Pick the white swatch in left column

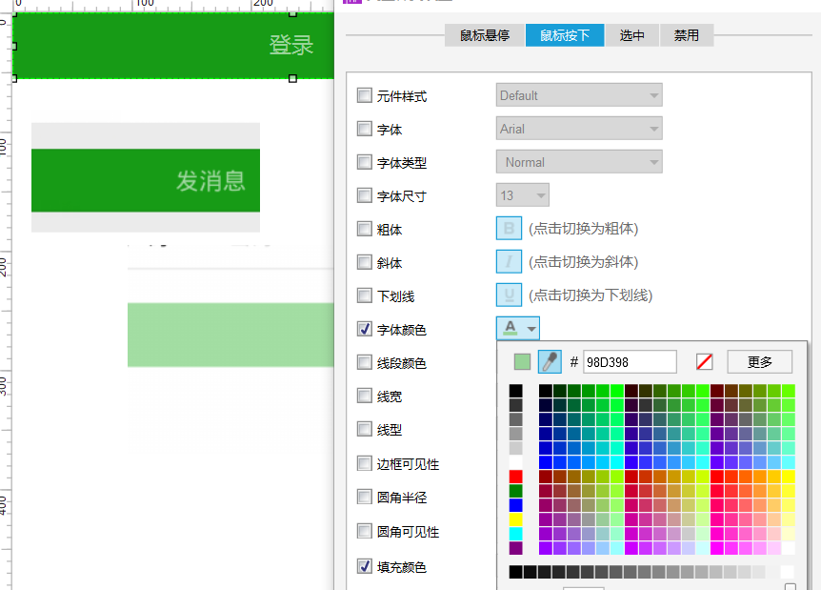[515, 462]
